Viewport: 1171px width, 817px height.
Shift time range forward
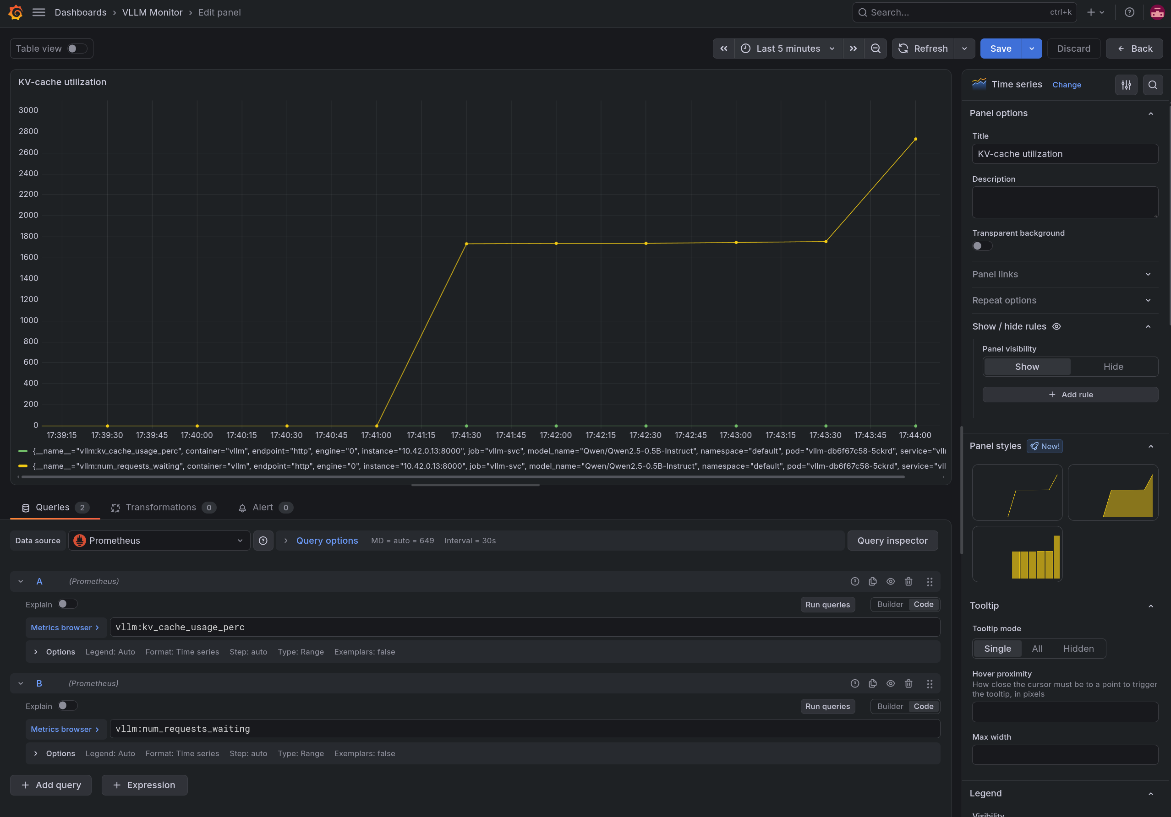[x=853, y=49]
